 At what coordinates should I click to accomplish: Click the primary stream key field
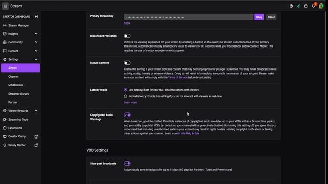point(188,17)
